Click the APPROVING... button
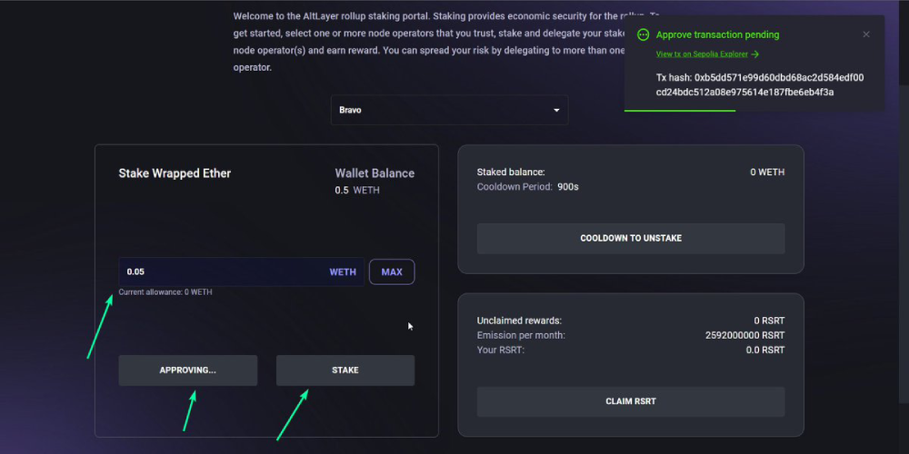The height and width of the screenshot is (454, 909). 188,370
